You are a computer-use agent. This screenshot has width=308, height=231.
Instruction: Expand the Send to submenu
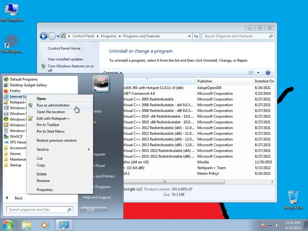click(60, 149)
